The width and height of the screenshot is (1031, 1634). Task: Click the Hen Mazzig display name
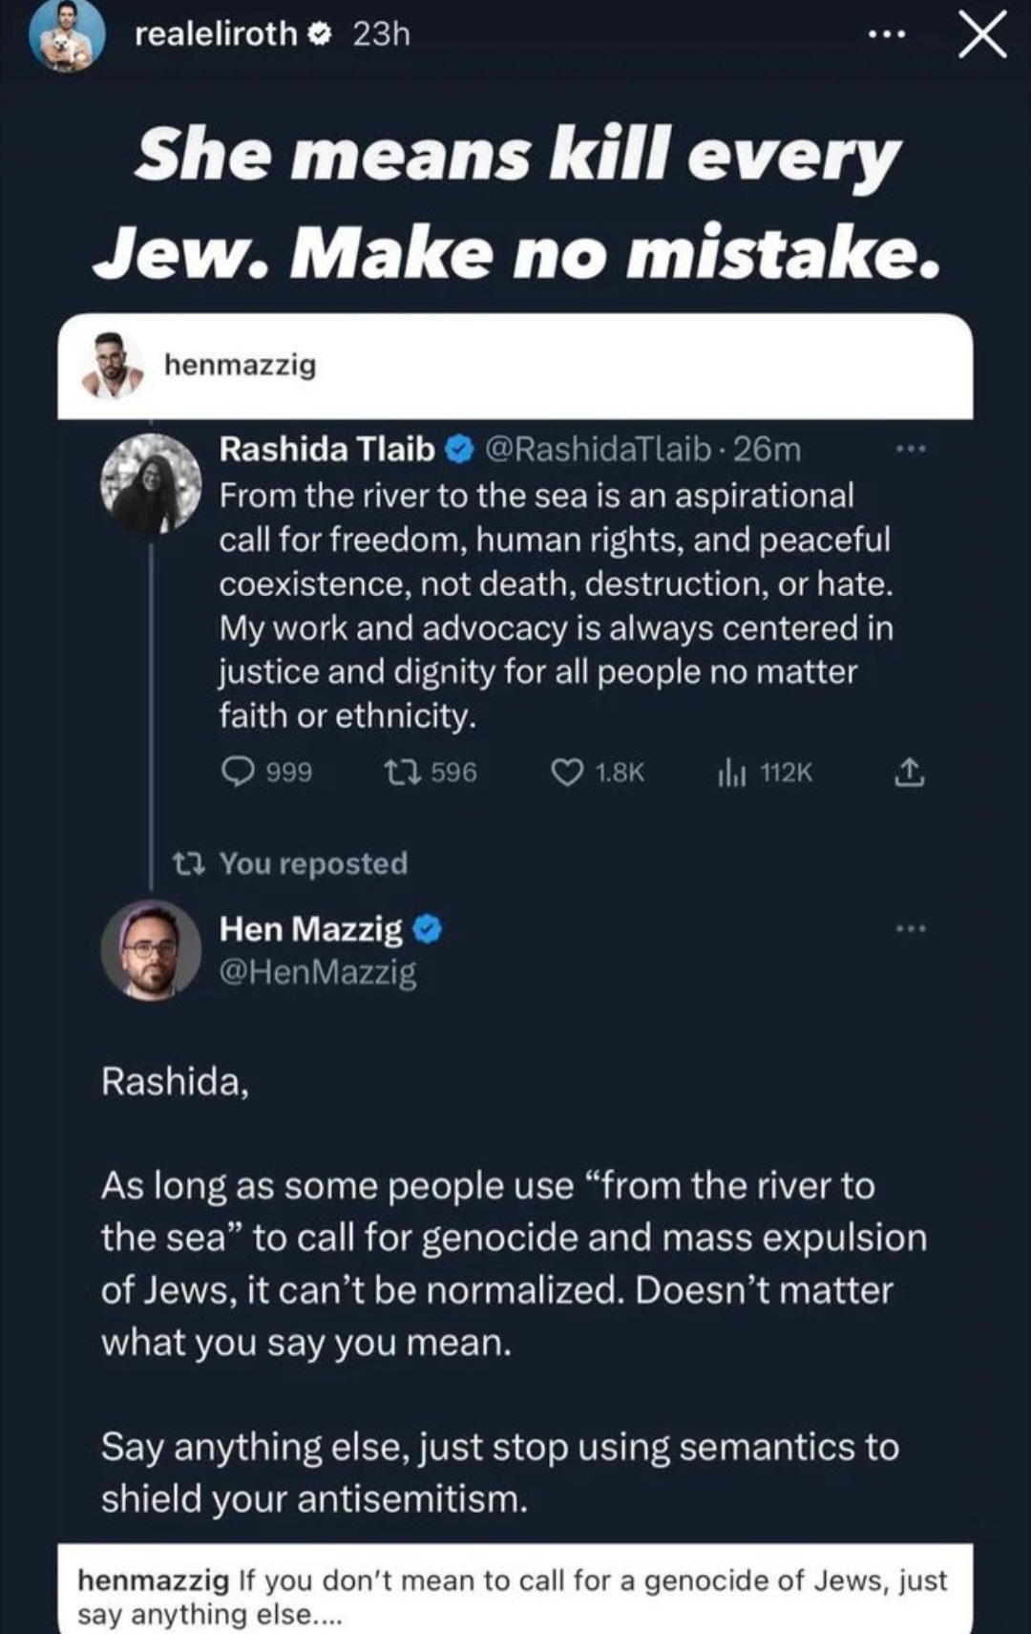[x=311, y=928]
